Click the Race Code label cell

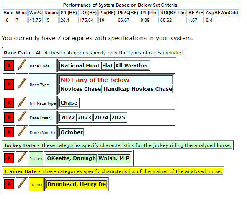point(43,66)
